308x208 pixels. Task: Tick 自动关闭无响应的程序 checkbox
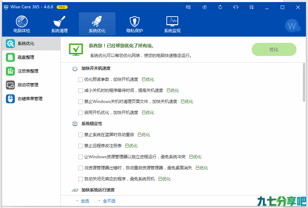point(80,179)
